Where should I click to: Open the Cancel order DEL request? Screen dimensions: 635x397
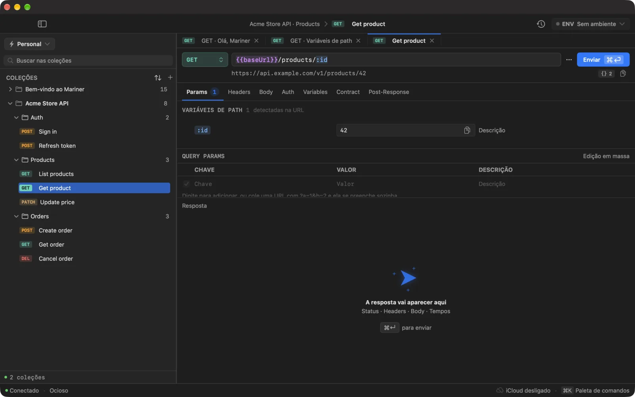(94, 258)
